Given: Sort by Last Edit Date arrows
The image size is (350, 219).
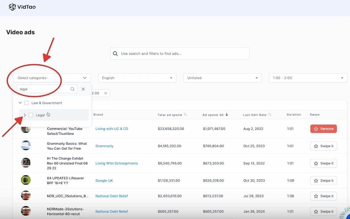Looking at the screenshot, I should (x=270, y=115).
